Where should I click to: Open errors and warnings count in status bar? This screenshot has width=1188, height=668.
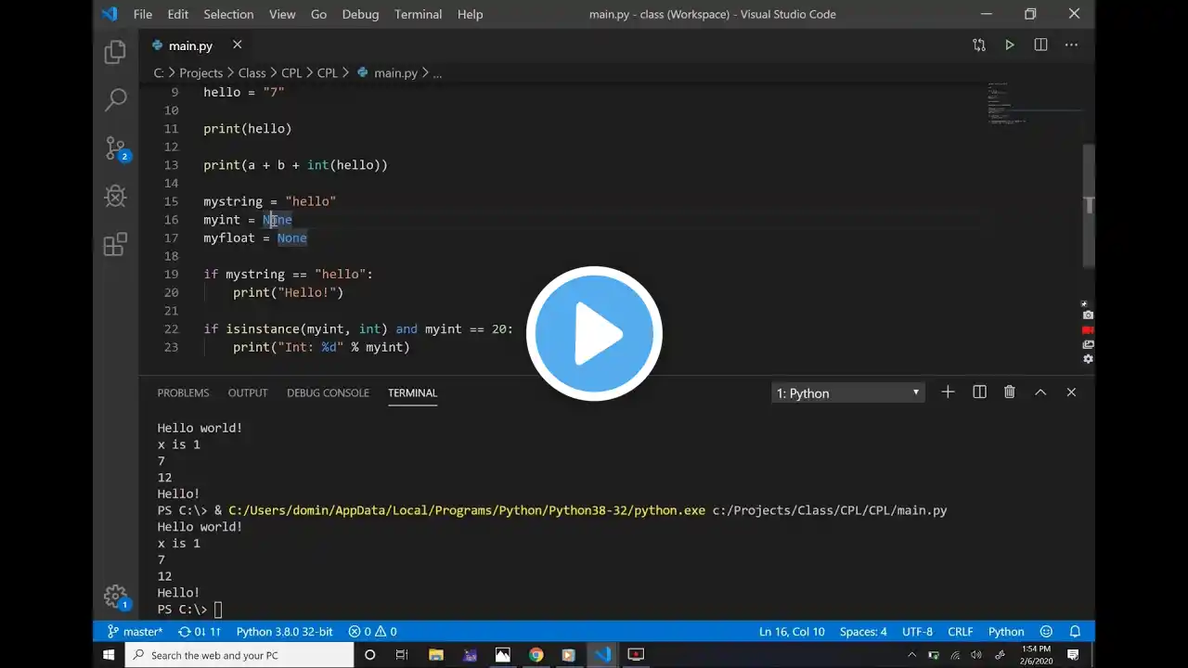[372, 632]
